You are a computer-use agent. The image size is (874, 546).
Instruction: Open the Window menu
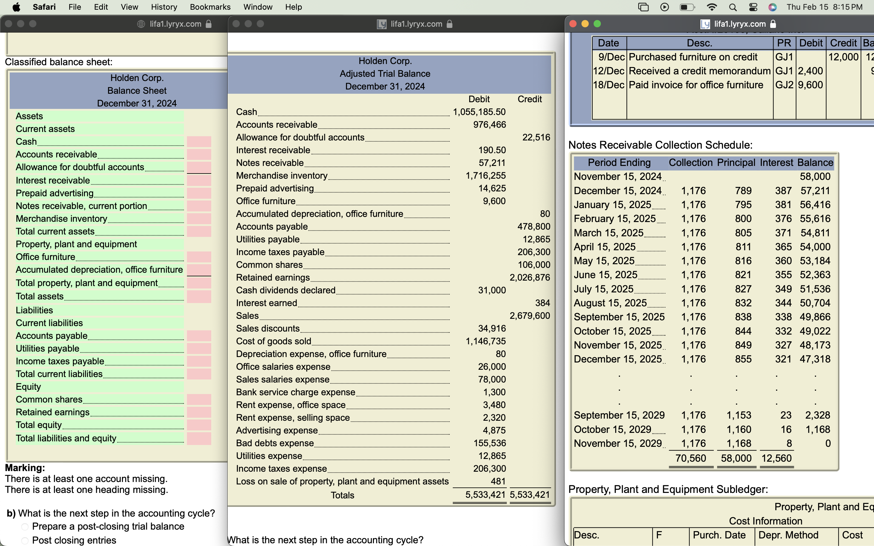tap(258, 7)
